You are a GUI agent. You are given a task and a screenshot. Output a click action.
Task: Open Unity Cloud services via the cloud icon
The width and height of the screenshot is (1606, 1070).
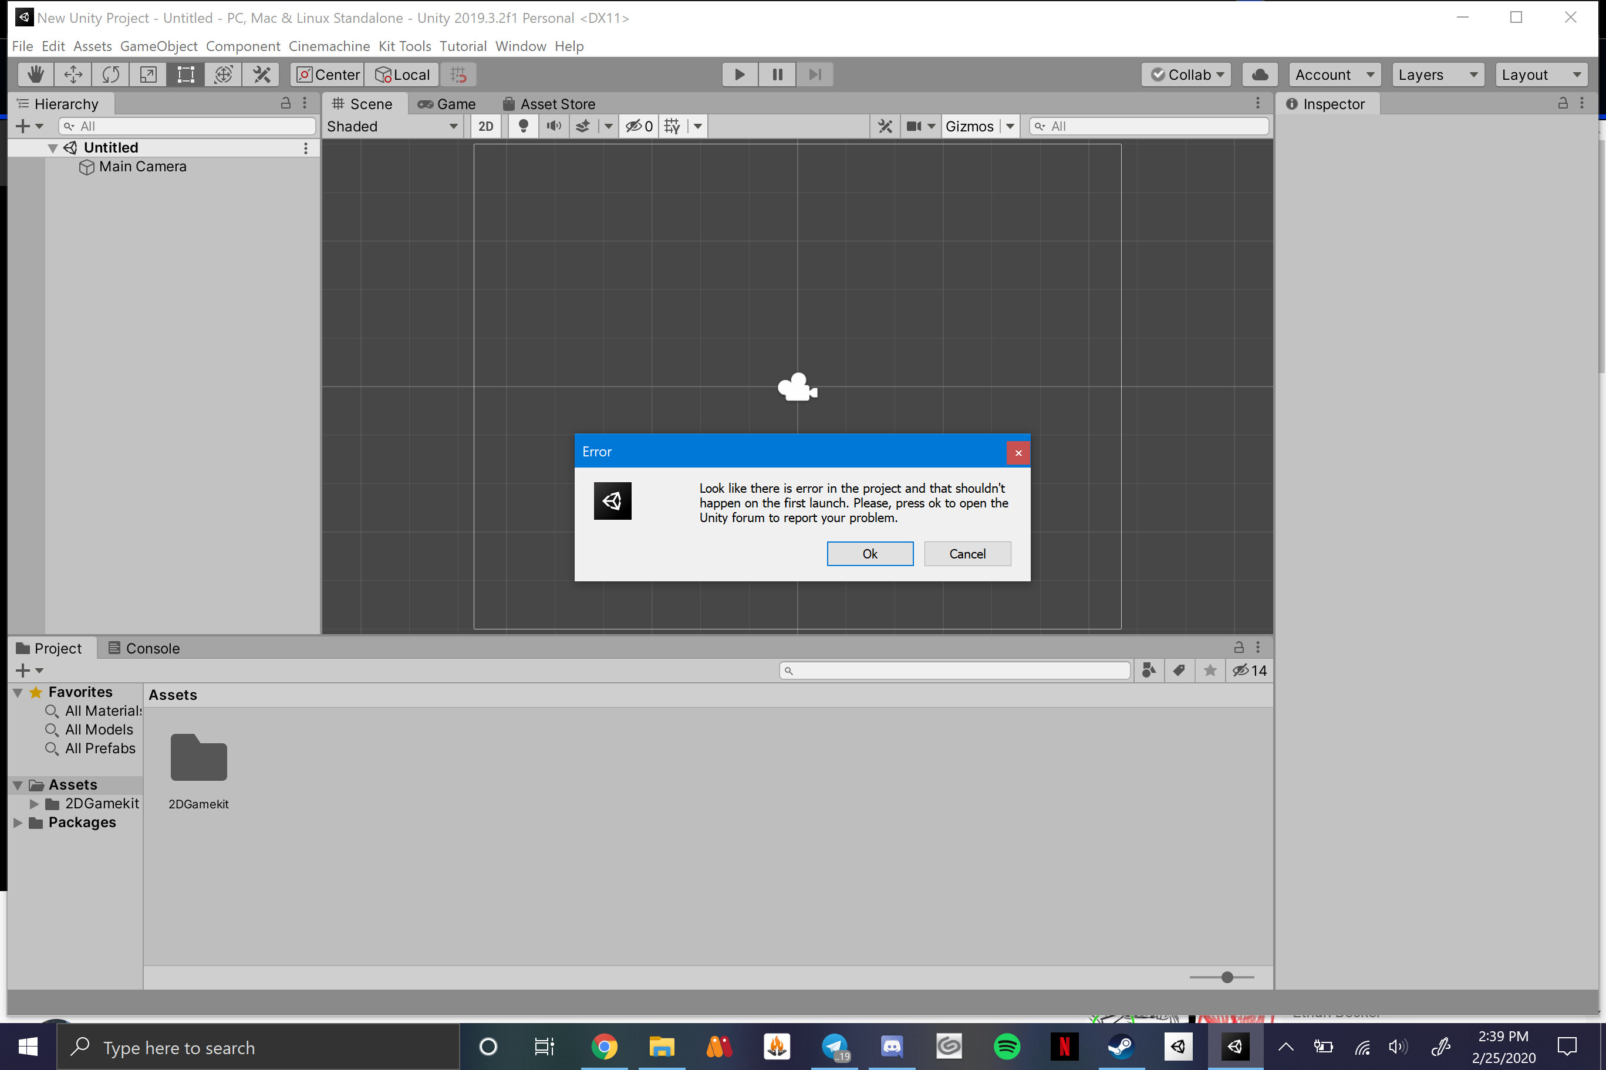(x=1259, y=75)
